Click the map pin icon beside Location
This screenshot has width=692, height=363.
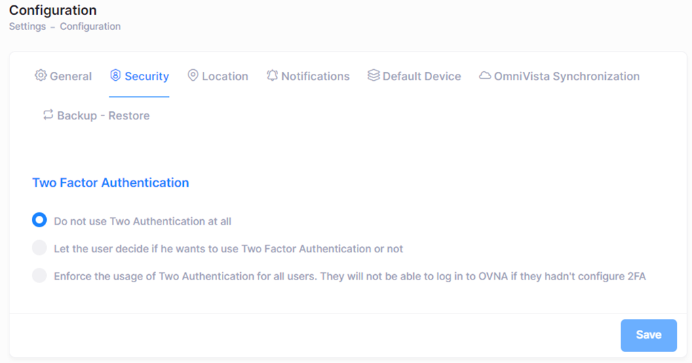click(193, 75)
